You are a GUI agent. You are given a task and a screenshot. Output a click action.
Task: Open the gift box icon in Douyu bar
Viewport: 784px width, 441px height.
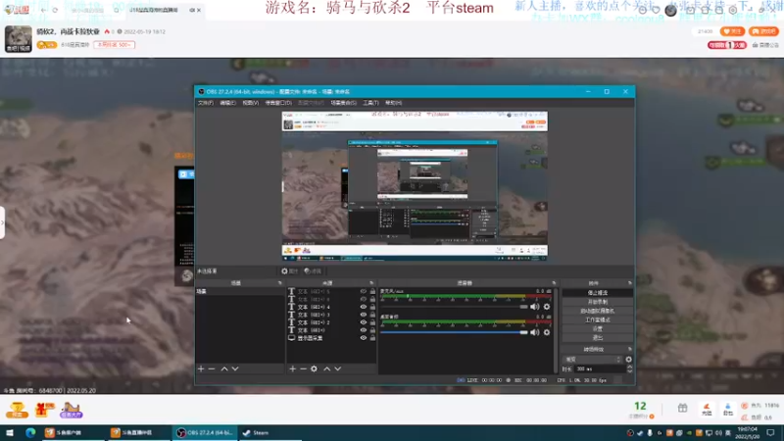[682, 408]
